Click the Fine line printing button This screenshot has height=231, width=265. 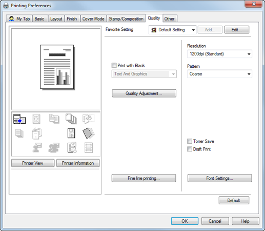144,178
